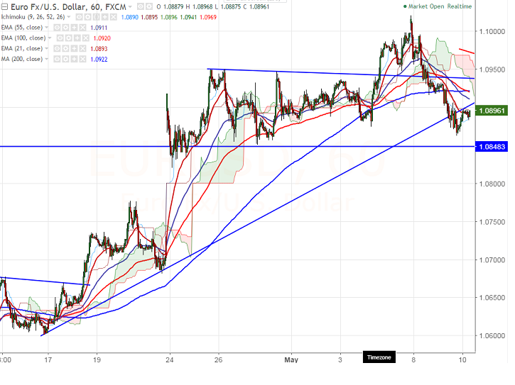
Task: Toggle visibility eye of Ichimoku indicator
Action: (x=79, y=17)
